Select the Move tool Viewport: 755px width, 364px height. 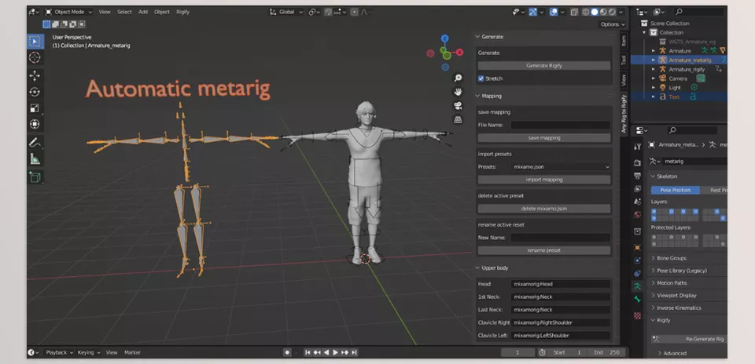tap(35, 75)
